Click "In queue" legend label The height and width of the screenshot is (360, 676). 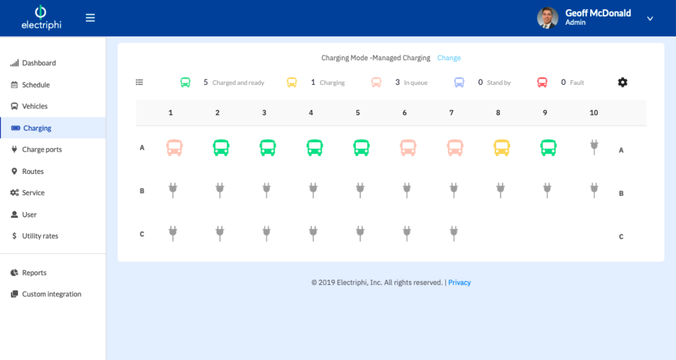click(x=416, y=83)
